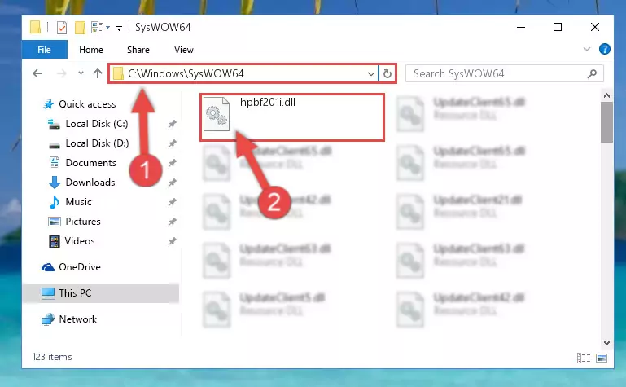
Task: Open Videos in the sidebar
Action: tap(80, 241)
